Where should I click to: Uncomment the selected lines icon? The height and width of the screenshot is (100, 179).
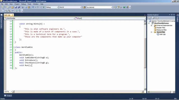pyautogui.click(x=20, y=11)
